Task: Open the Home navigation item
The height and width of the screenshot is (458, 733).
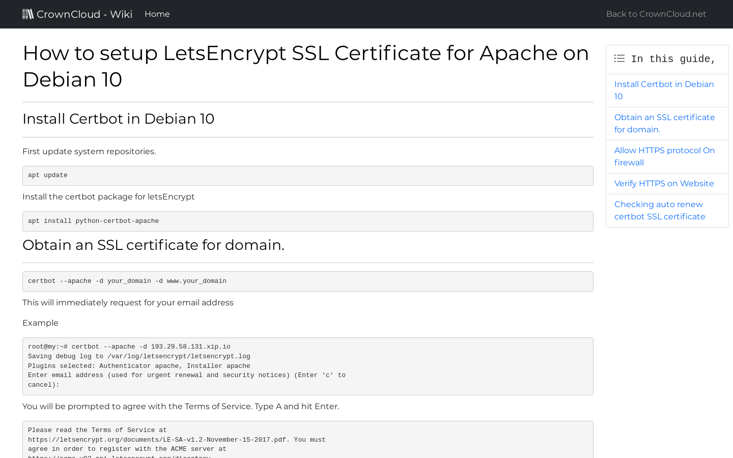Action: pyautogui.click(x=157, y=14)
